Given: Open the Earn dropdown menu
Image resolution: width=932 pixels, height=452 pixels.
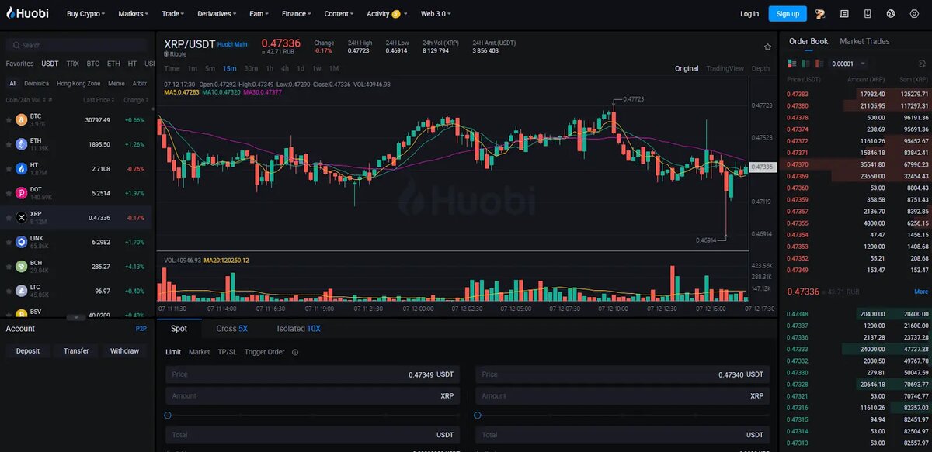Looking at the screenshot, I should [x=259, y=13].
